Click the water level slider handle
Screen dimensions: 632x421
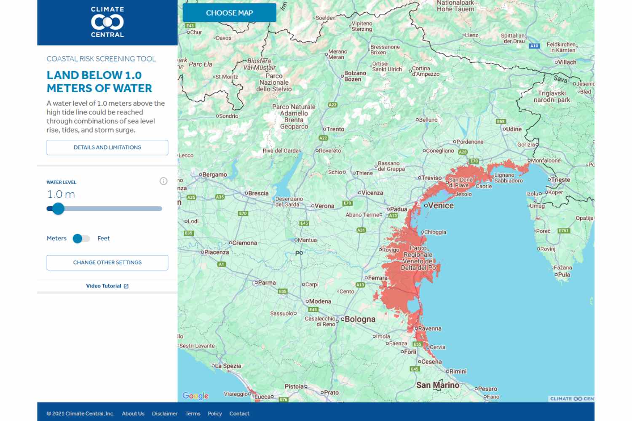point(58,208)
